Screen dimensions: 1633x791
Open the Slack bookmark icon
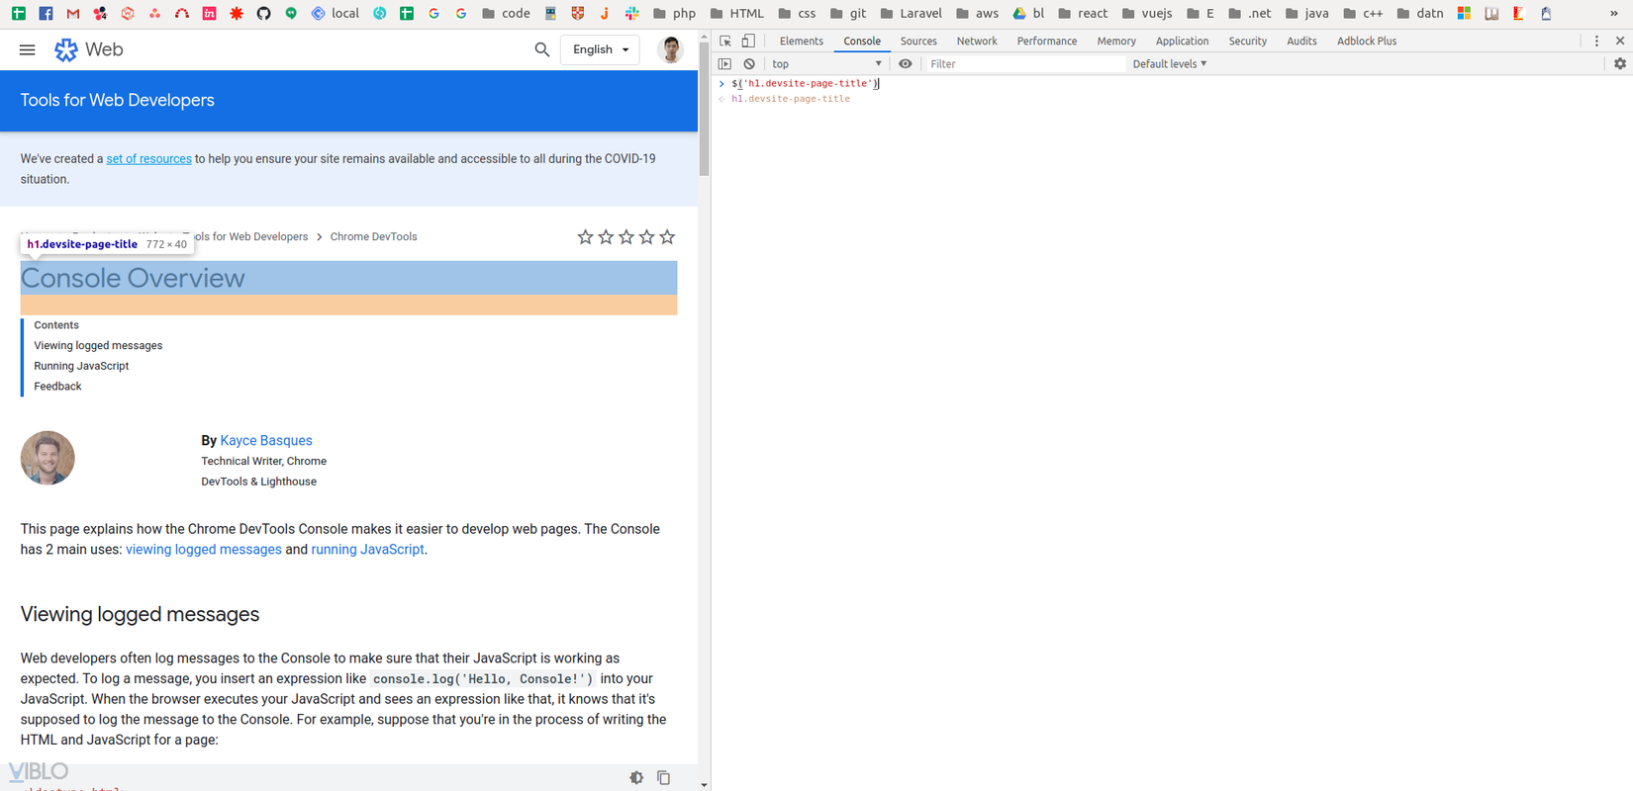pos(631,14)
